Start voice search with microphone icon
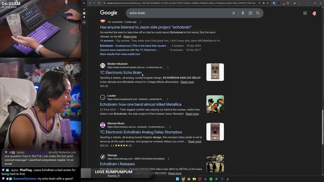 click(243, 13)
